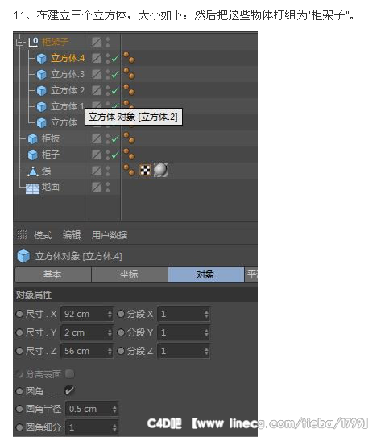Click the checkerboard texture tag on 强
389x437 pixels.
tap(145, 171)
